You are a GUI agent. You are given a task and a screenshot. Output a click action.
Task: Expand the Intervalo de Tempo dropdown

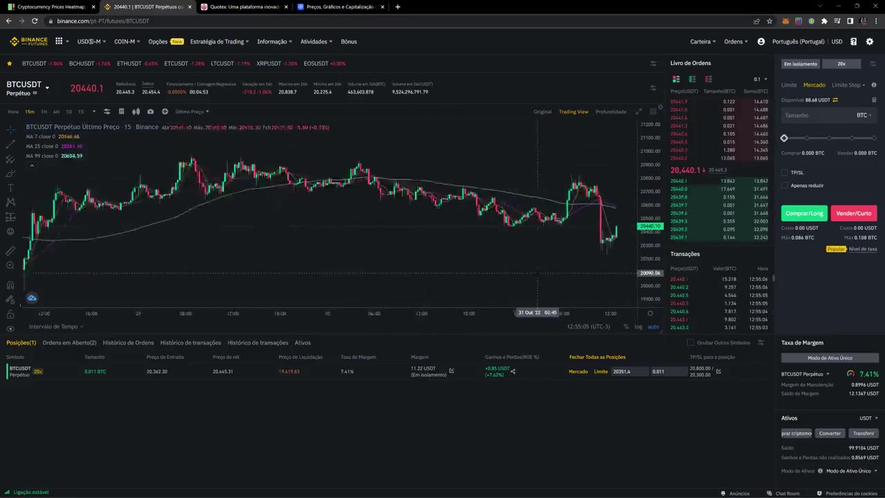pyautogui.click(x=56, y=326)
